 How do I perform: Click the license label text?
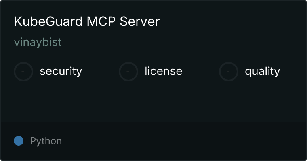click(x=163, y=71)
